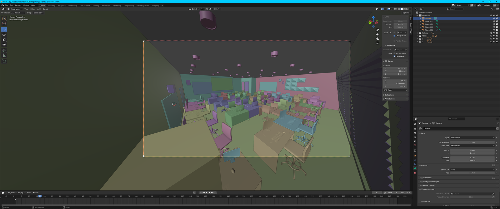Hide the hallway collection with eye icon
This screenshot has width=500, height=209.
tap(494, 33)
